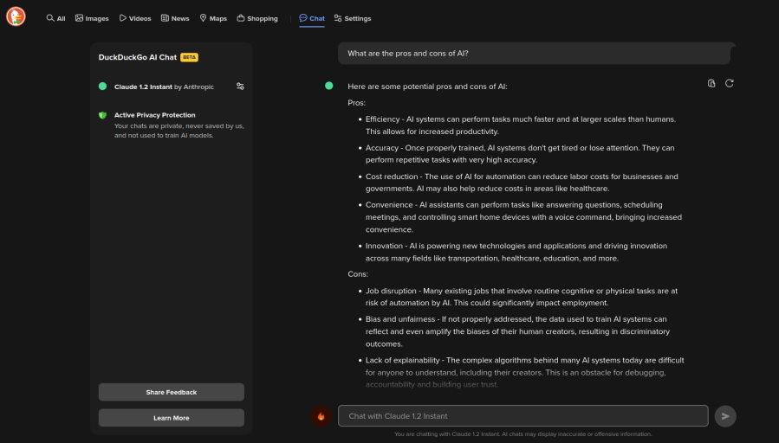Click the green model status dot in the sidebar
779x443 pixels.
tap(103, 87)
